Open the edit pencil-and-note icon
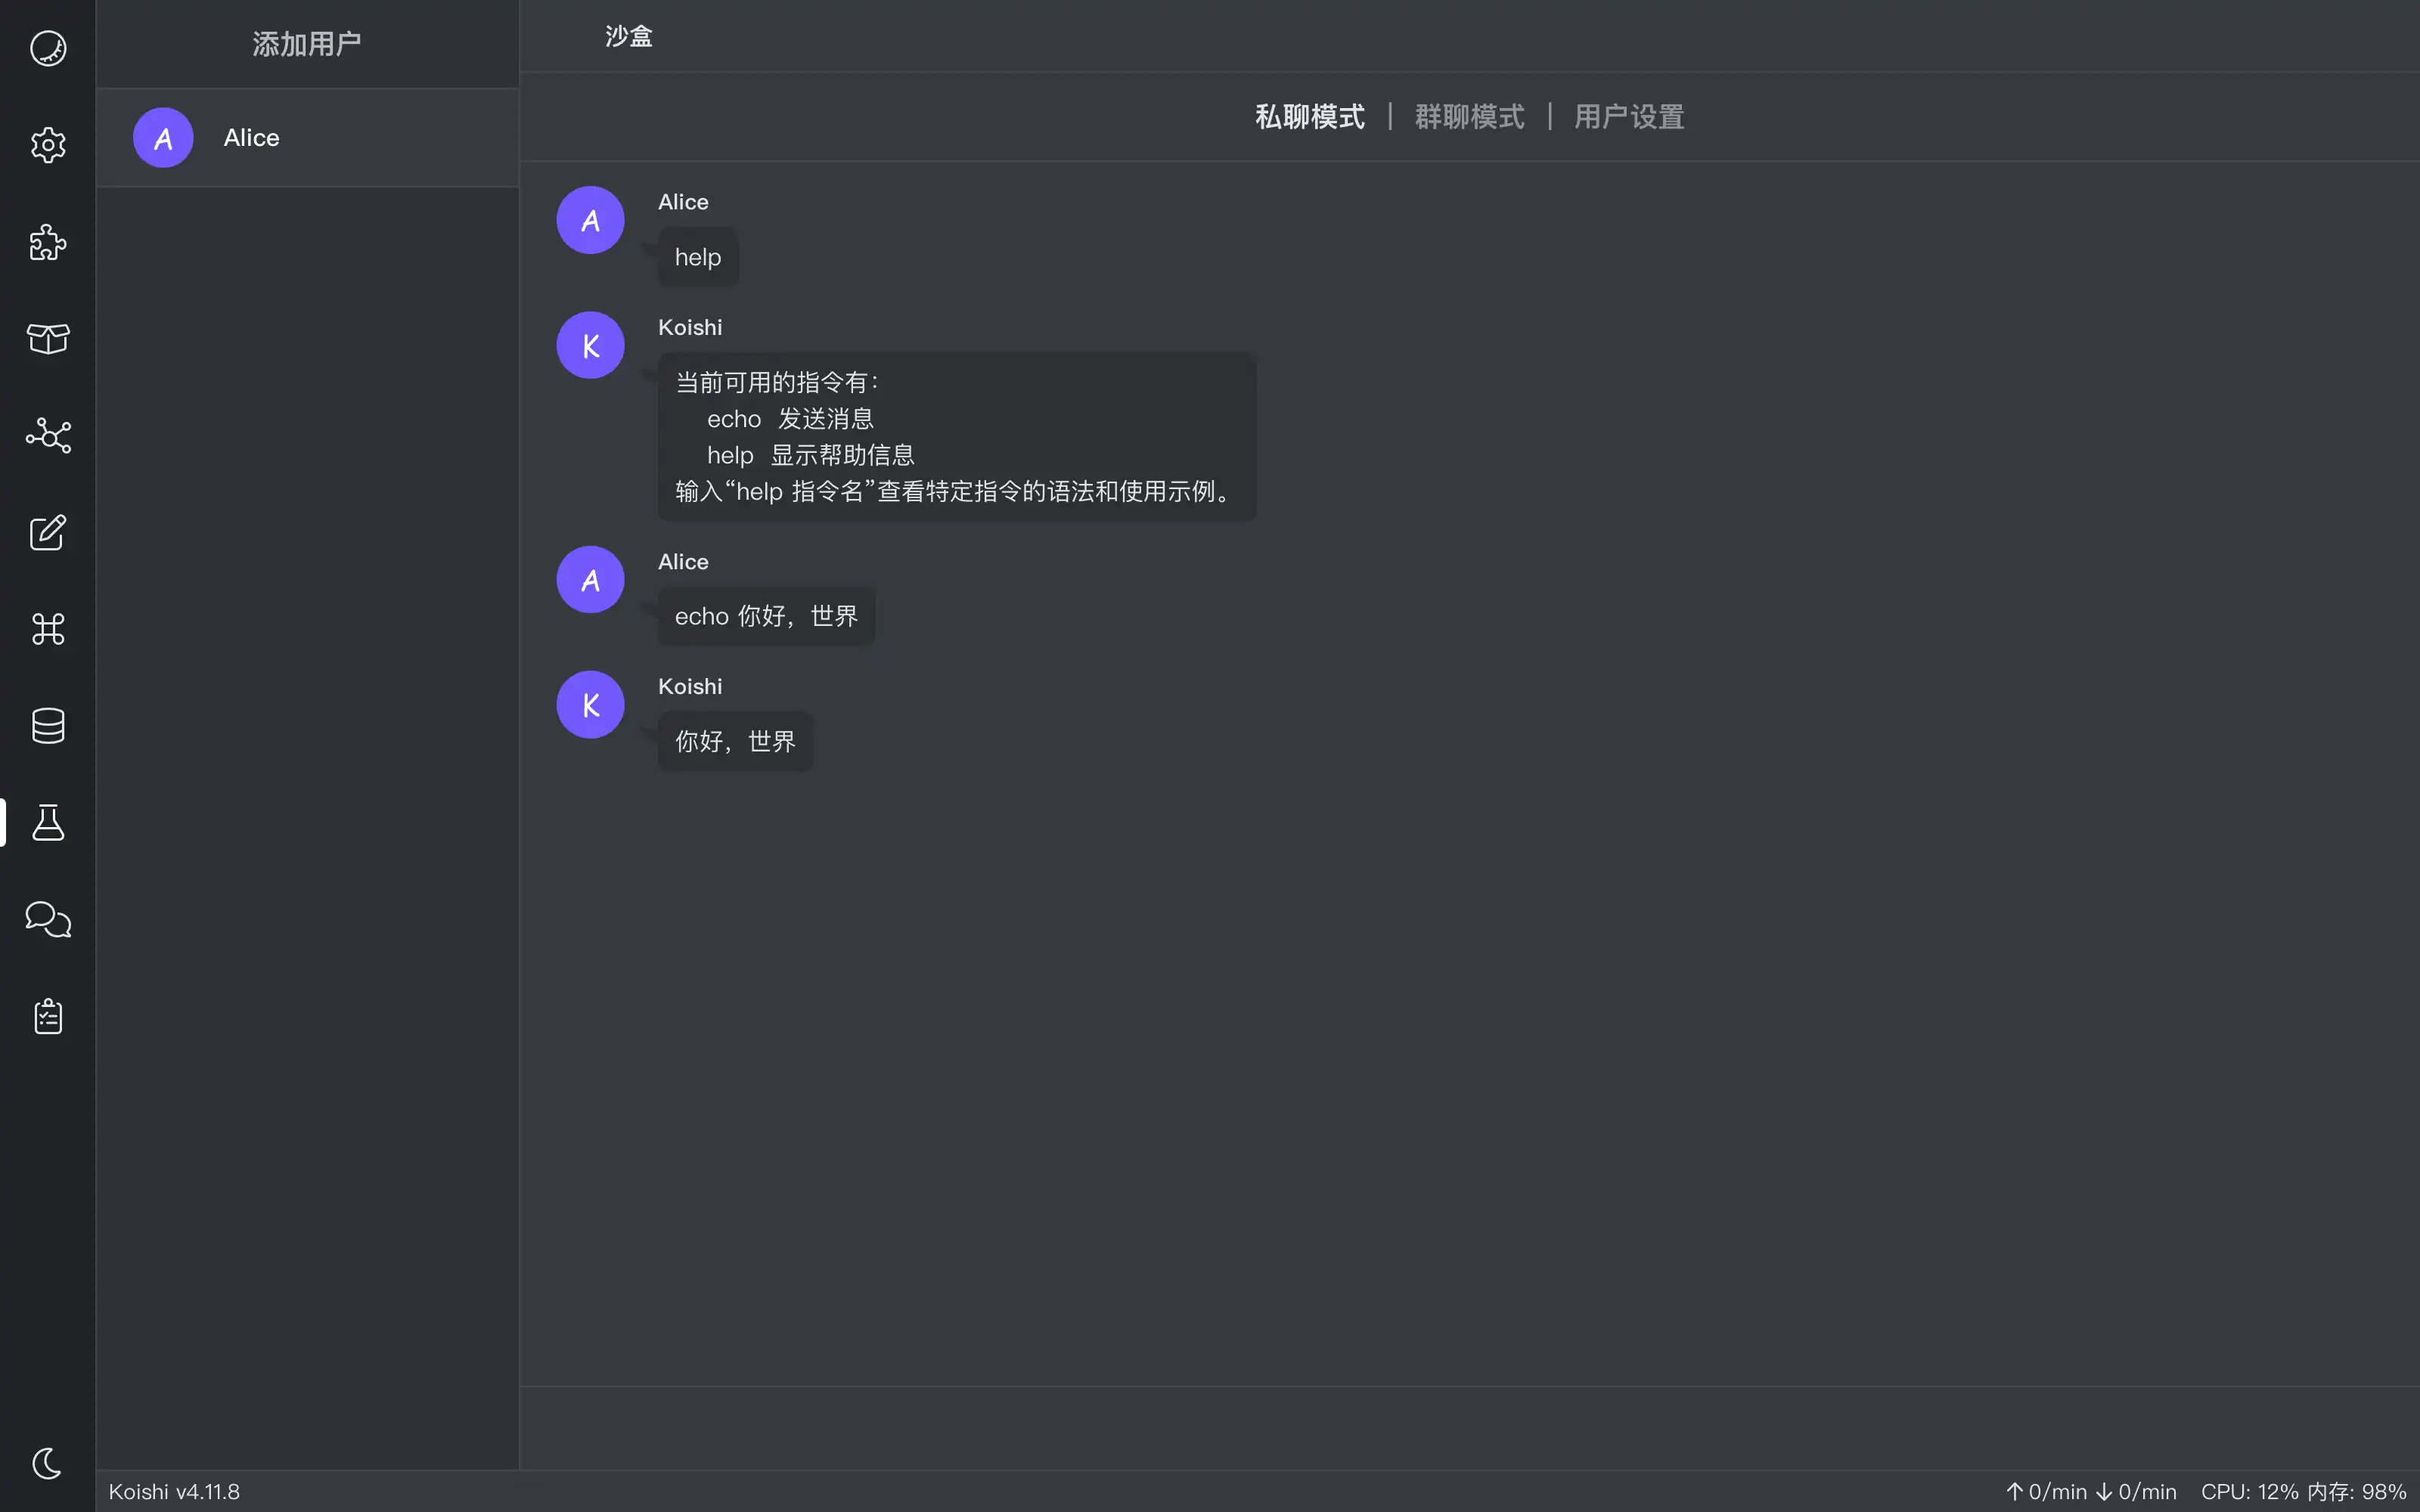2420x1512 pixels. (x=48, y=533)
